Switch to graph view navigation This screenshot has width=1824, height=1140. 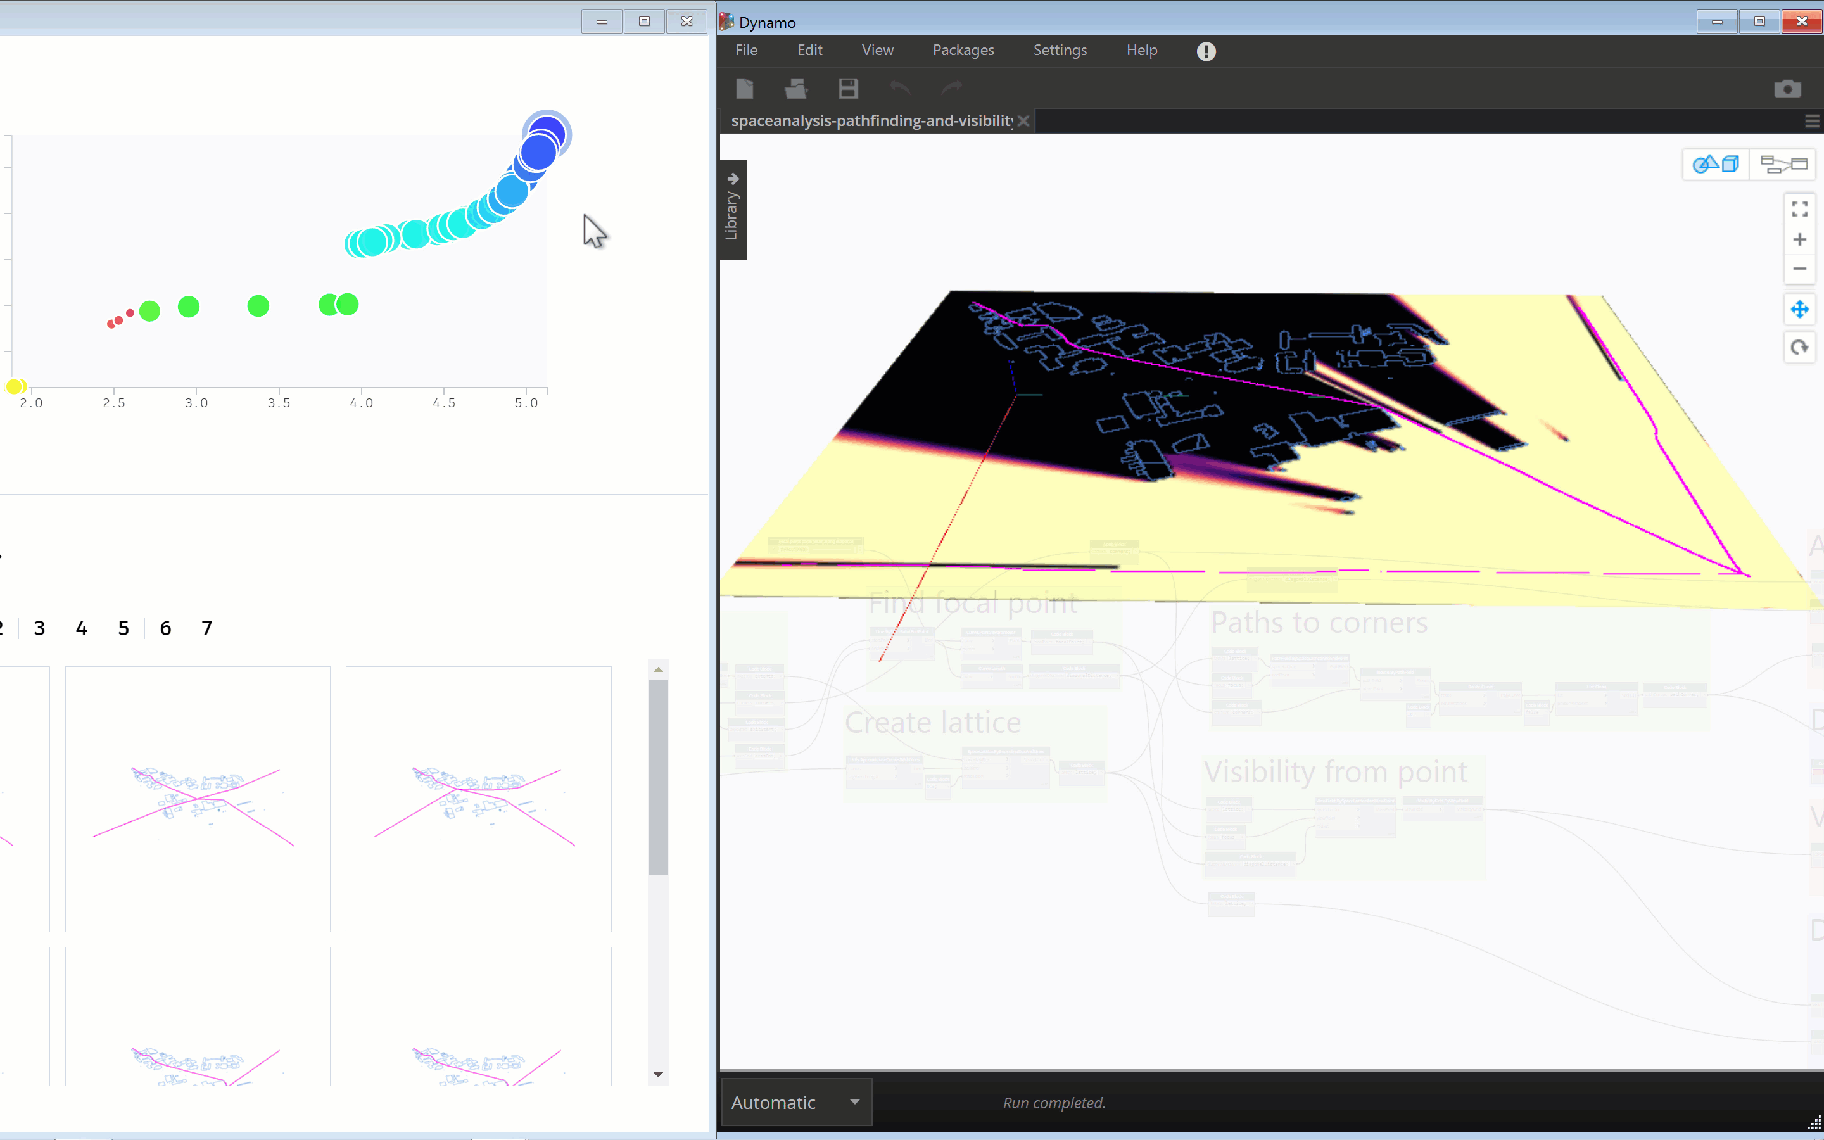coord(1783,163)
